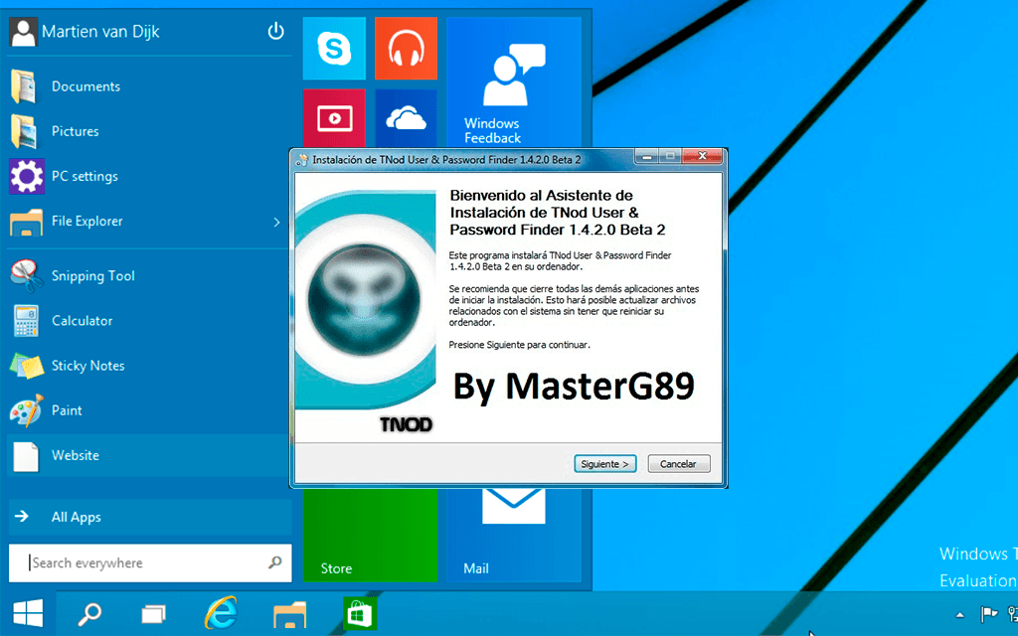Open the green Store tile
The width and height of the screenshot is (1018, 636).
pos(370,536)
